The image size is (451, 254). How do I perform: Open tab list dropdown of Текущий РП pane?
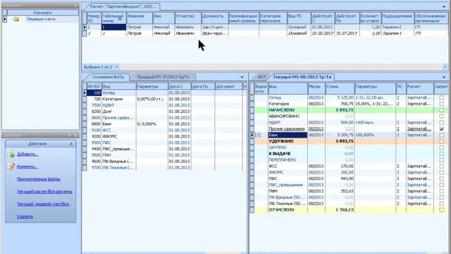(x=445, y=77)
